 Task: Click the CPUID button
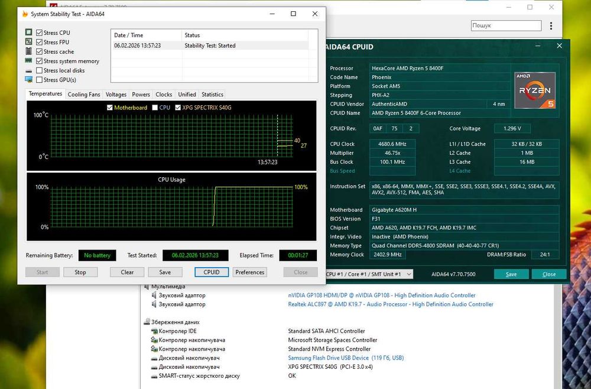(212, 272)
